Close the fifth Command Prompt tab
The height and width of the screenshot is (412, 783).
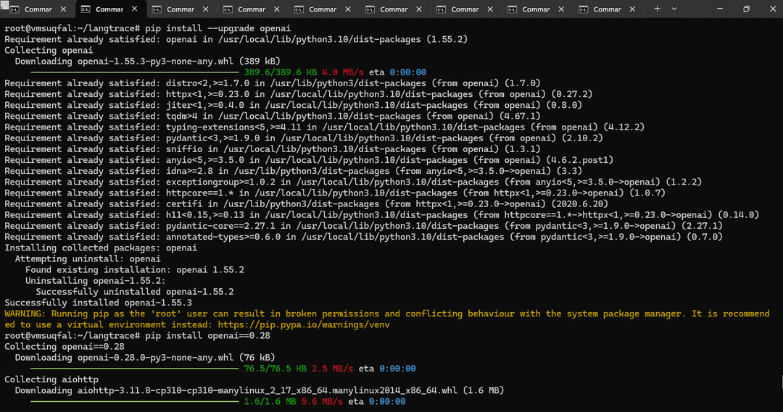347,9
